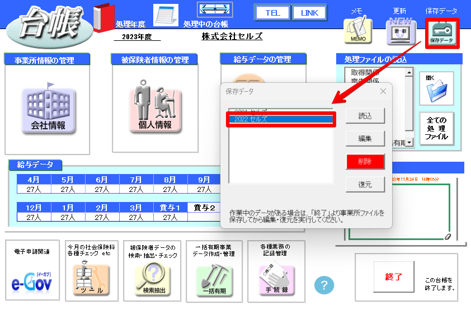The width and height of the screenshot is (471, 310).
Task: Click the red 削除 button
Action: click(365, 162)
